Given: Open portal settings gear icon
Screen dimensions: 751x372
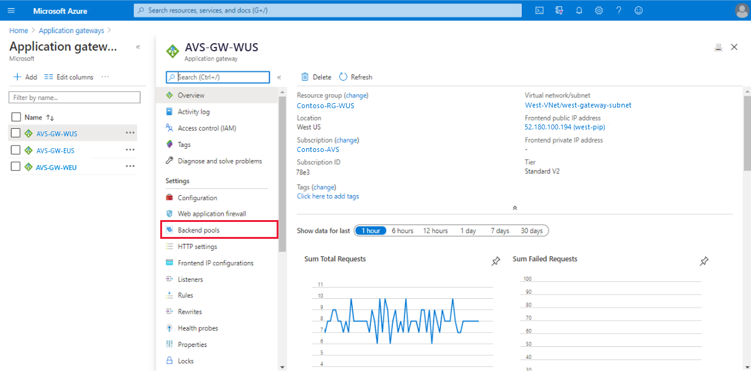Looking at the screenshot, I should (599, 11).
